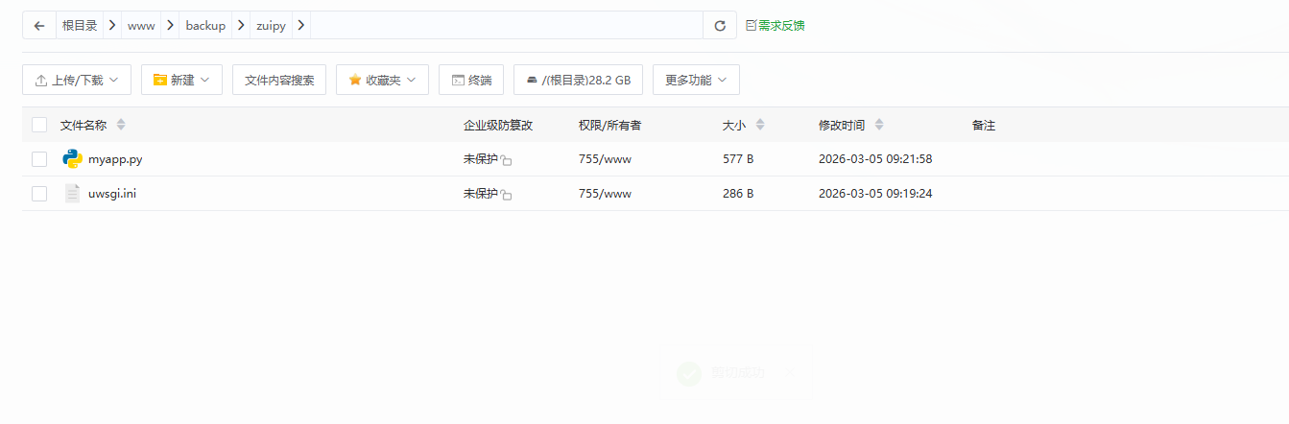The width and height of the screenshot is (1289, 424).
Task: Open the myapp.py file name
Action: (x=115, y=159)
